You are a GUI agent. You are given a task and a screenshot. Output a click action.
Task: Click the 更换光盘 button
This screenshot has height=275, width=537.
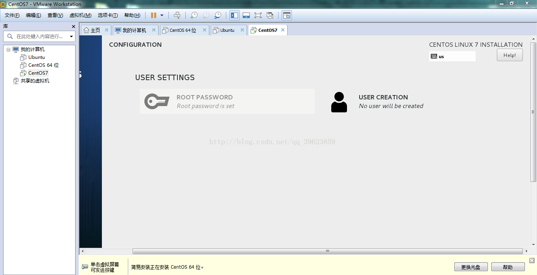(x=471, y=267)
